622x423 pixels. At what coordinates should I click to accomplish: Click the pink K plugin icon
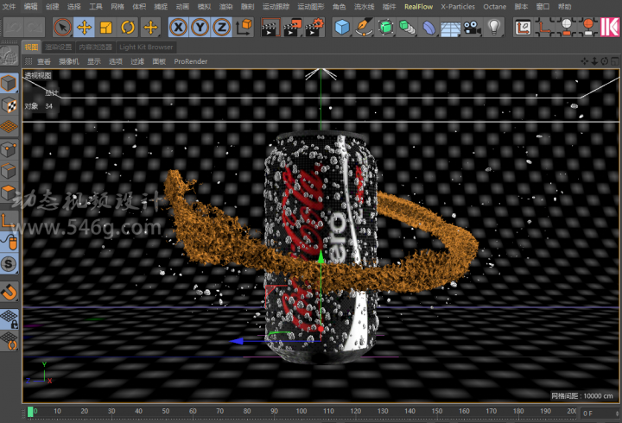click(x=610, y=28)
